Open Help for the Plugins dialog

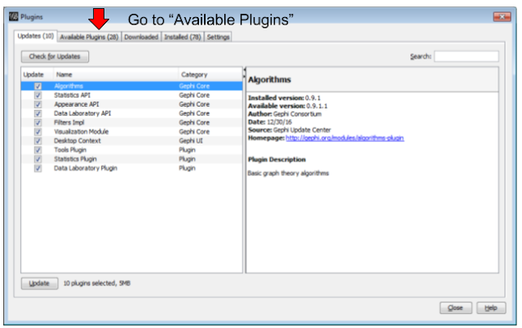click(x=491, y=308)
